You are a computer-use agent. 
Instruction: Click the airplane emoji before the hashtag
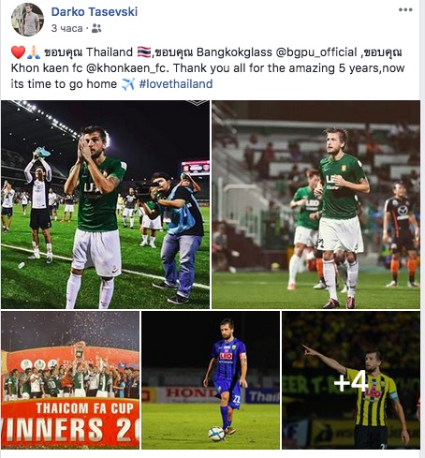coord(128,84)
